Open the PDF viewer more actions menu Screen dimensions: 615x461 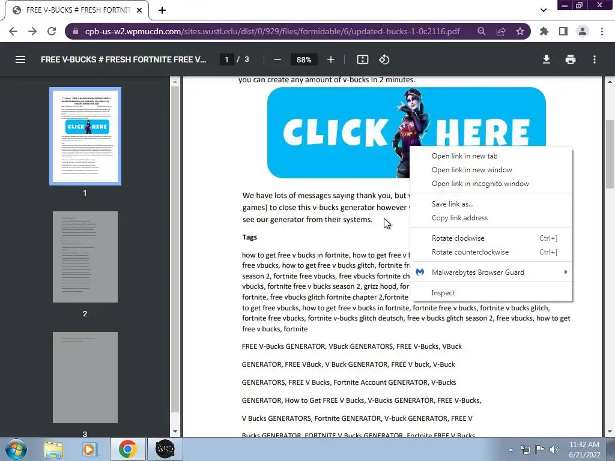[595, 59]
